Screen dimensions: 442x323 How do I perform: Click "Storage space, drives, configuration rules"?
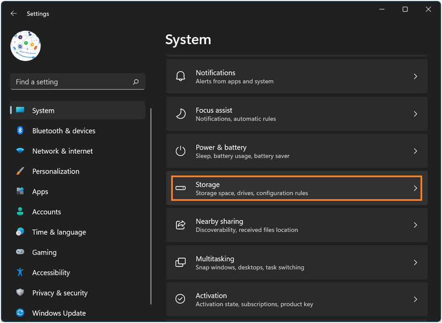click(x=252, y=193)
